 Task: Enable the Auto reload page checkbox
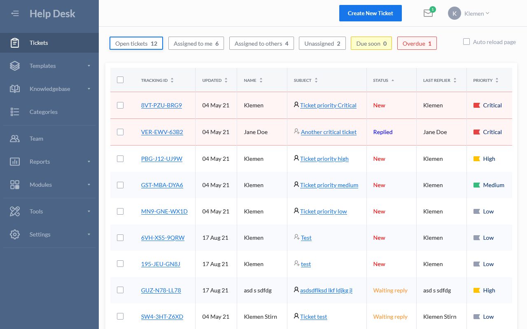[466, 42]
